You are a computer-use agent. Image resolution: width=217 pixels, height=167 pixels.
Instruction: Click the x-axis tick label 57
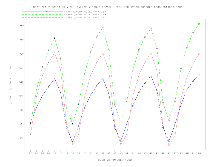coord(145,153)
